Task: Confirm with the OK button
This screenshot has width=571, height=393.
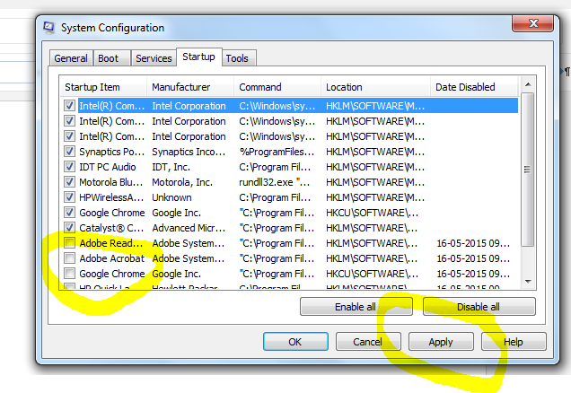Action: (x=295, y=342)
